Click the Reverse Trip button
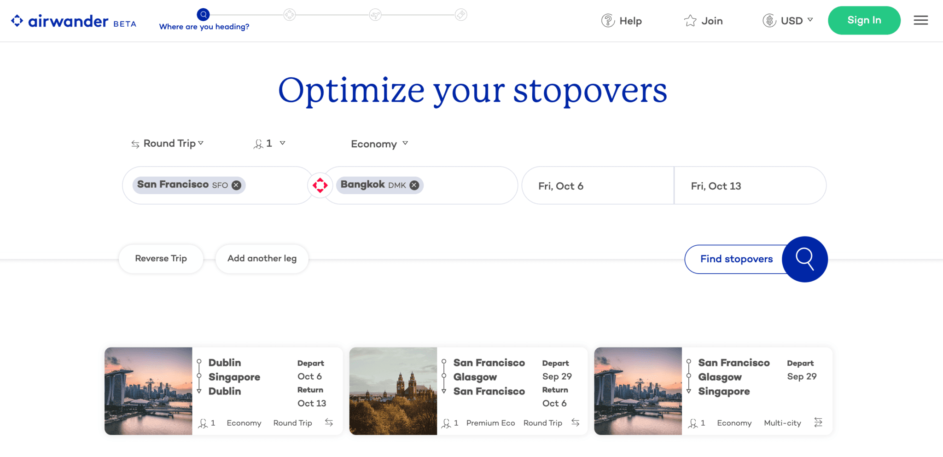 161,259
